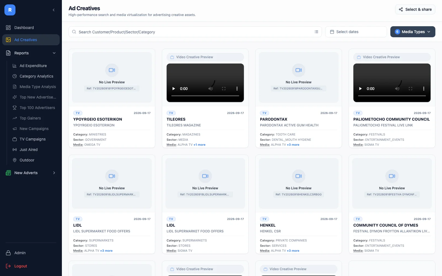
Task: Seek in the TILEORES video progress bar
Action: 205,96
